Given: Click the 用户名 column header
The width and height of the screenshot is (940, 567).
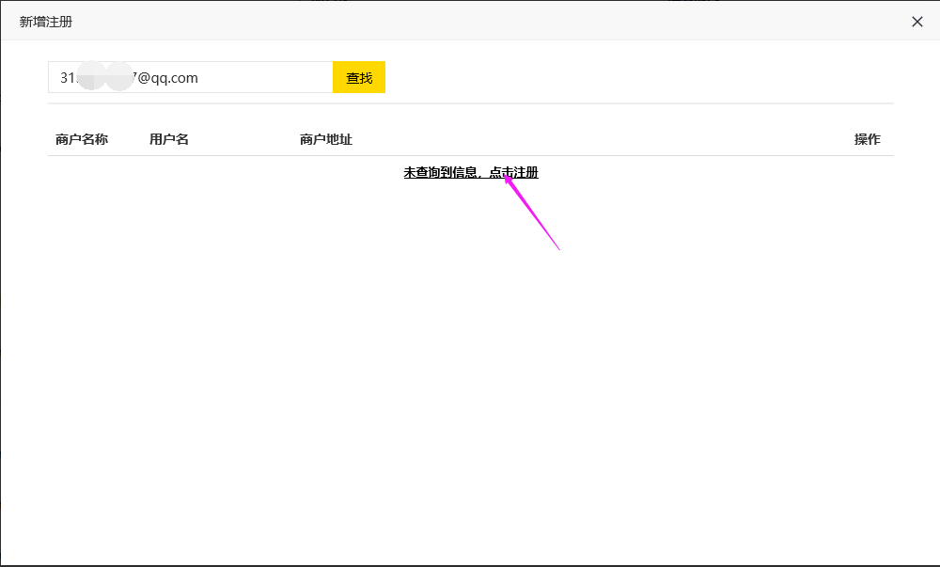Looking at the screenshot, I should pyautogui.click(x=169, y=140).
